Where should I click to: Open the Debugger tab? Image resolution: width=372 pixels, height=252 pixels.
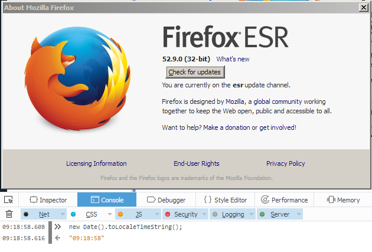[x=166, y=200]
